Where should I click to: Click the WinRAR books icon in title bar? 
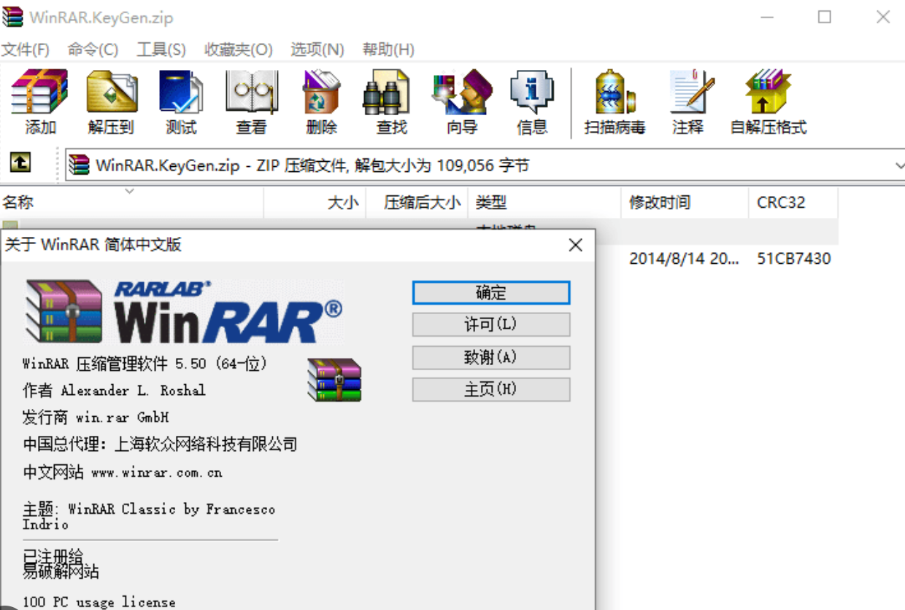(x=13, y=17)
